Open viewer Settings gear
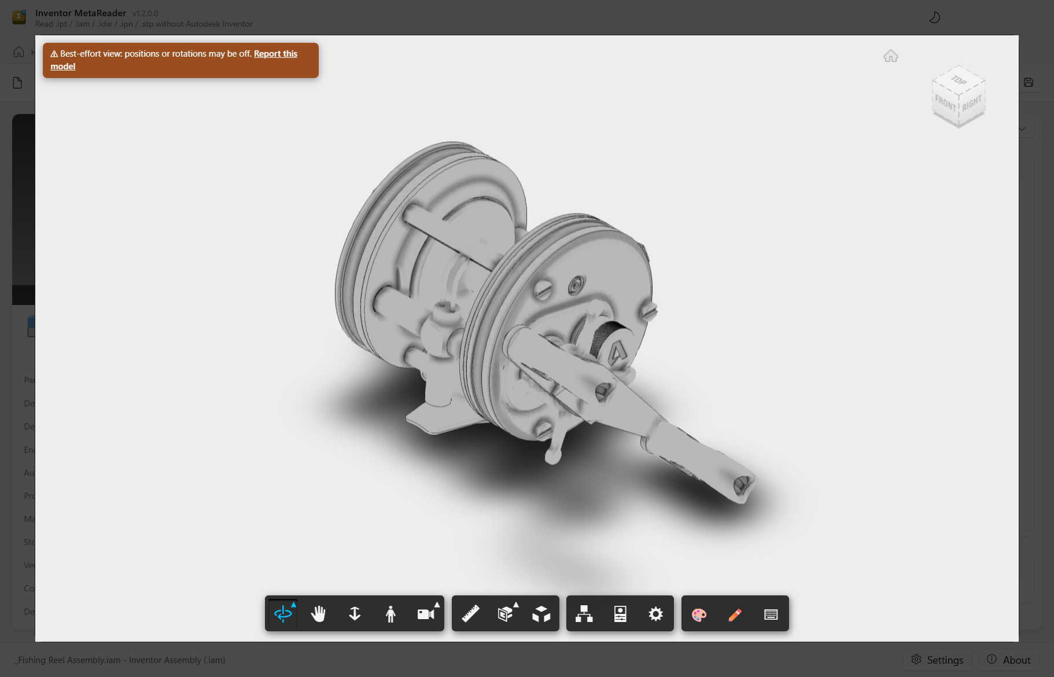Screen dimensions: 1054x677 tap(655, 613)
